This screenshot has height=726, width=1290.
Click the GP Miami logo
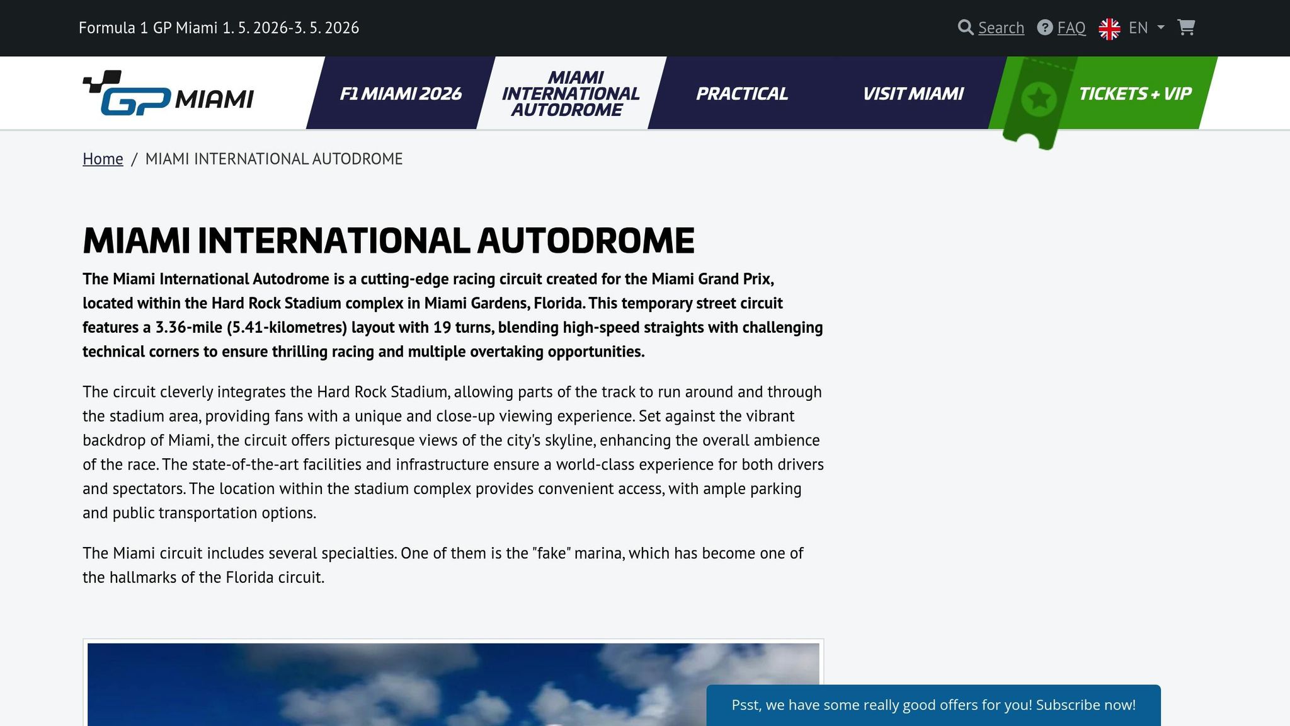pyautogui.click(x=168, y=93)
